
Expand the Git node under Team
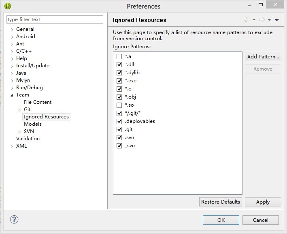pyautogui.click(x=19, y=110)
